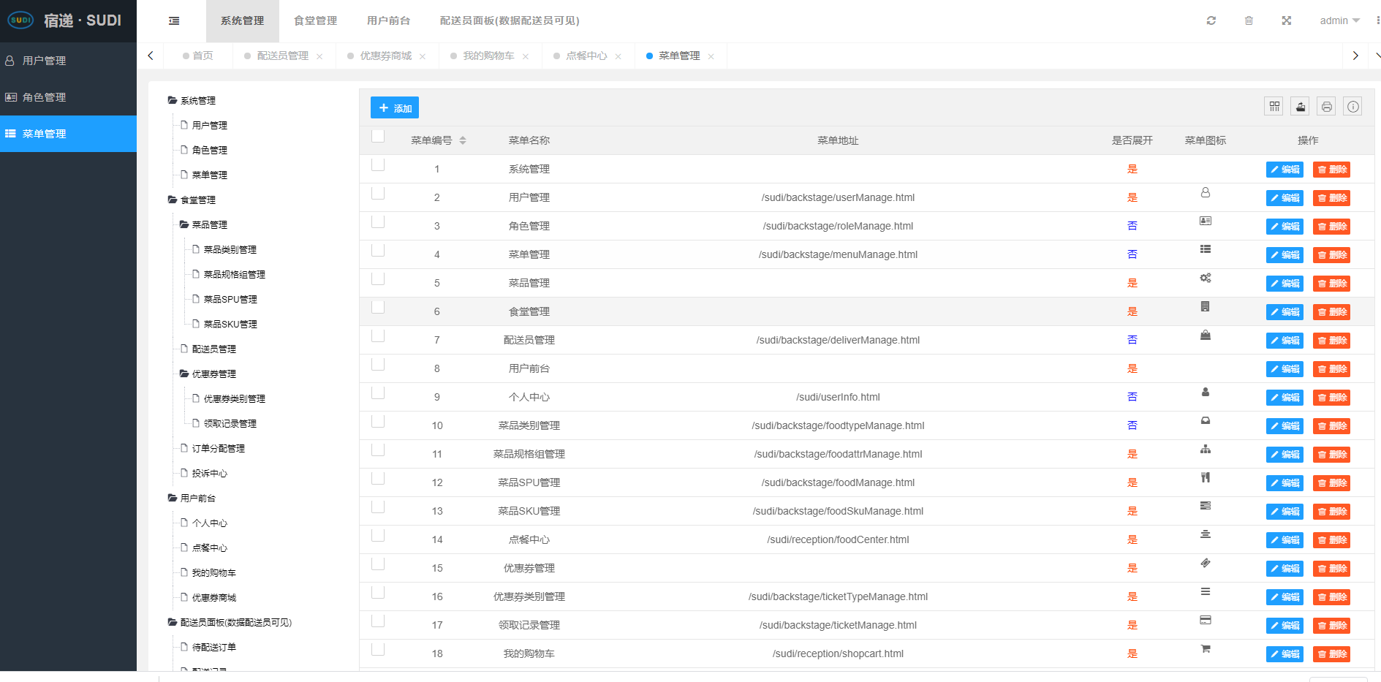The width and height of the screenshot is (1381, 682).
Task: Edit the 配送员管理 row
Action: coord(1284,341)
